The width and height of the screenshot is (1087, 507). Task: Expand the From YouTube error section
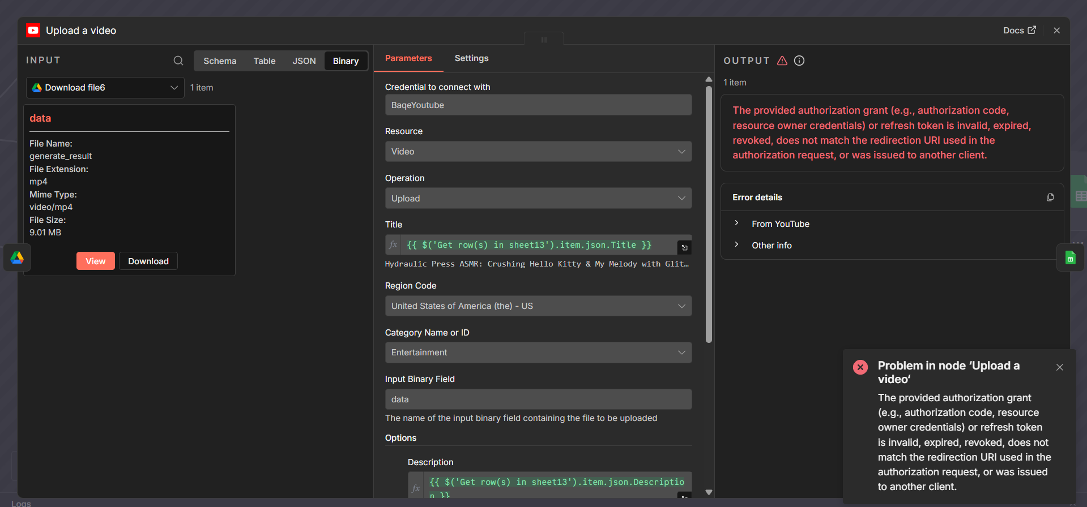[x=736, y=224]
